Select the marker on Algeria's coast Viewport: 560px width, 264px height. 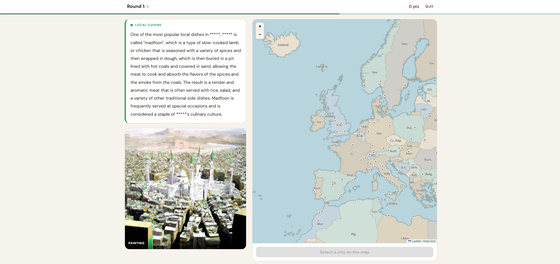pos(355,200)
